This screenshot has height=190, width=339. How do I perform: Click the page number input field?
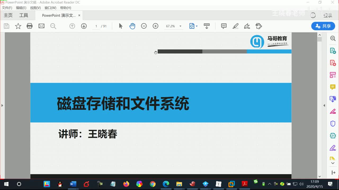point(96,26)
